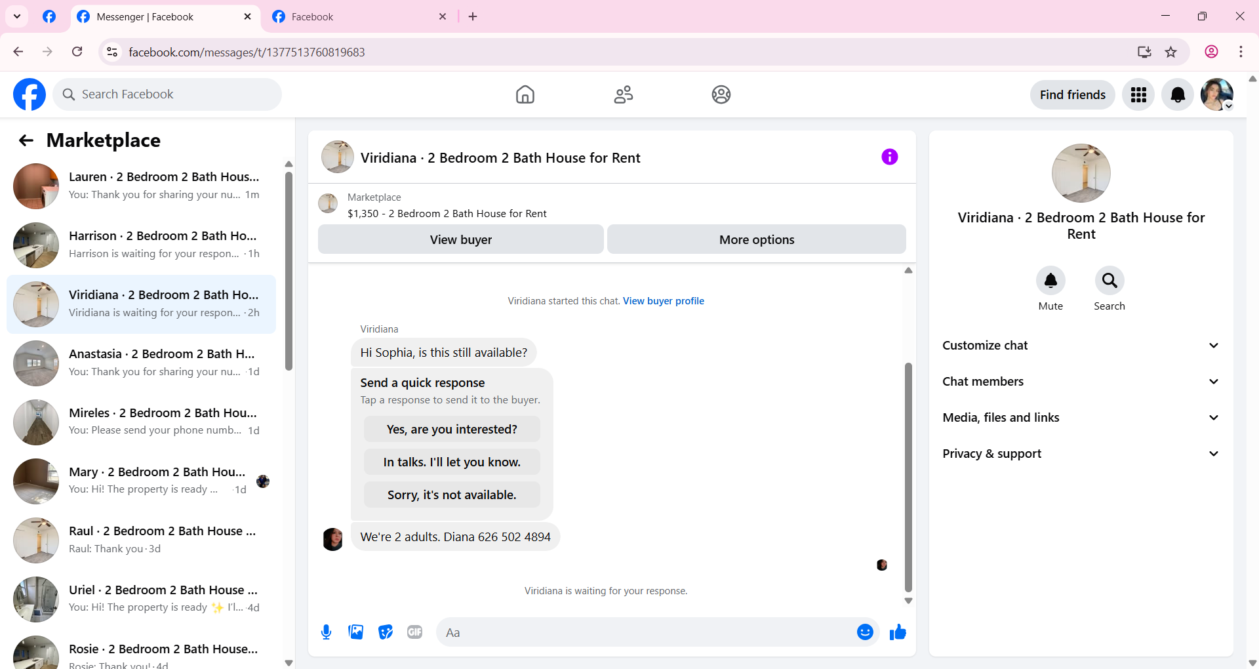Open the View buyer profile link
Image resolution: width=1259 pixels, height=669 pixels.
tap(664, 301)
